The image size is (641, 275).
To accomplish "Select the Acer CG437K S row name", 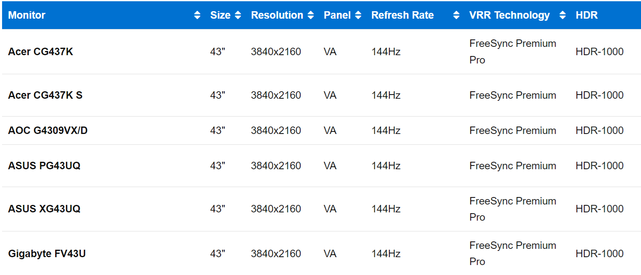I will click(45, 95).
